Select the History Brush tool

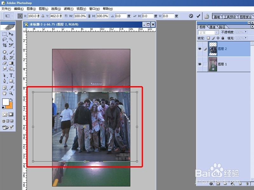pyautogui.click(x=11, y=58)
